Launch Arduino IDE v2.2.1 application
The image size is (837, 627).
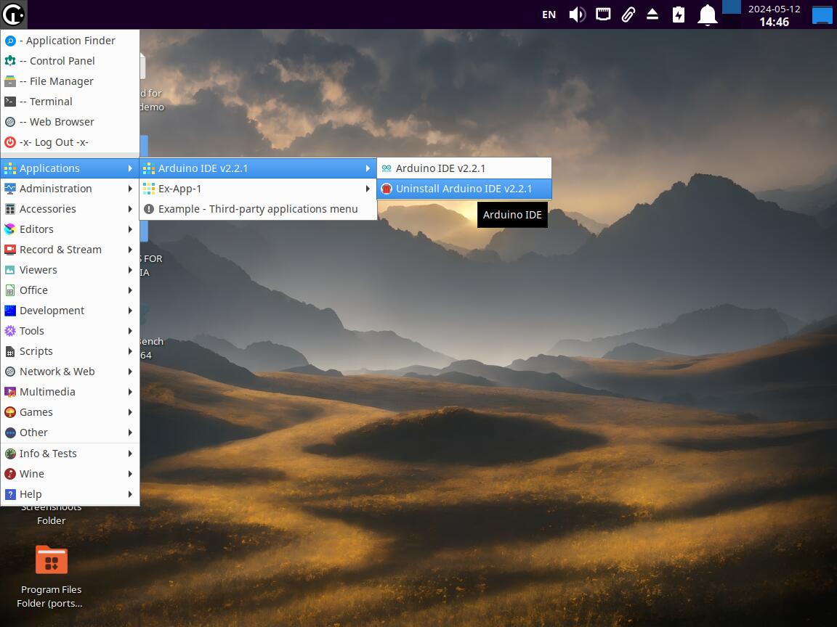(464, 168)
